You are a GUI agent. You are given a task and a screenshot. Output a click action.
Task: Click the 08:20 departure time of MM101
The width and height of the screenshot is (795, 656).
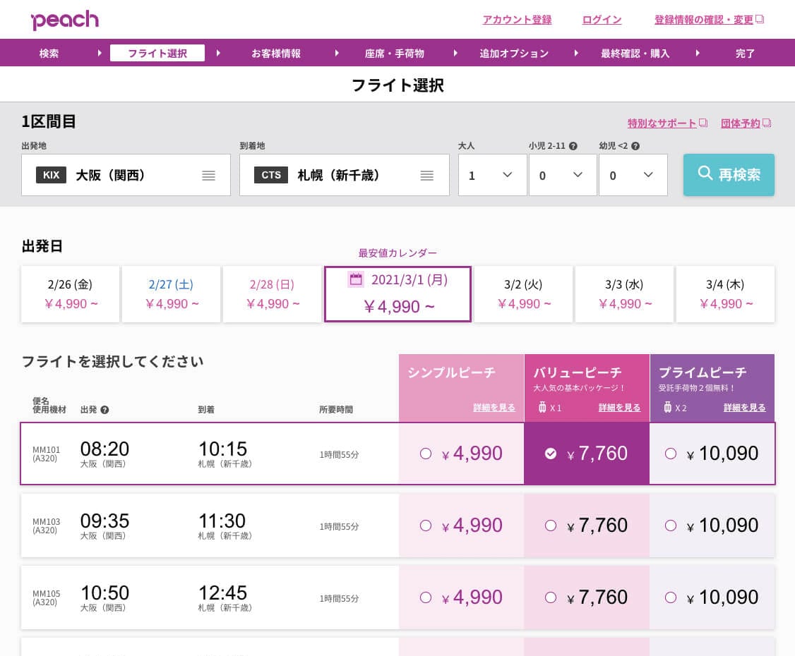[x=105, y=449]
